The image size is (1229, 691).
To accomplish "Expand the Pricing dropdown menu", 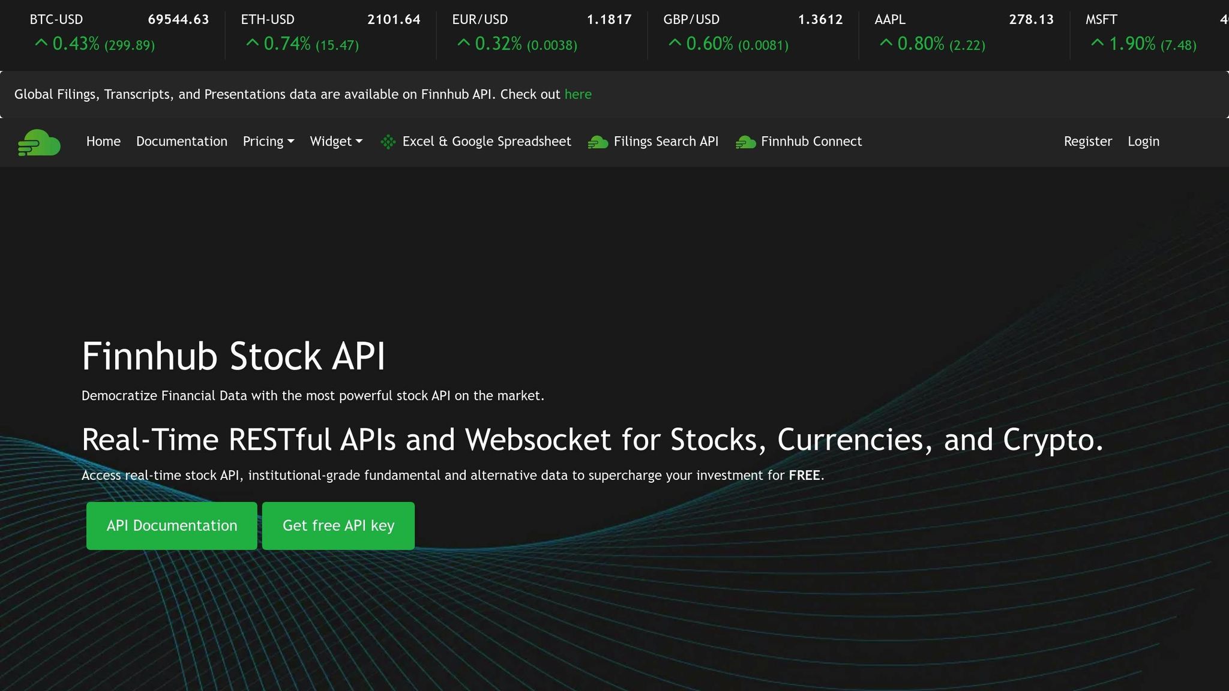I will click(x=268, y=142).
